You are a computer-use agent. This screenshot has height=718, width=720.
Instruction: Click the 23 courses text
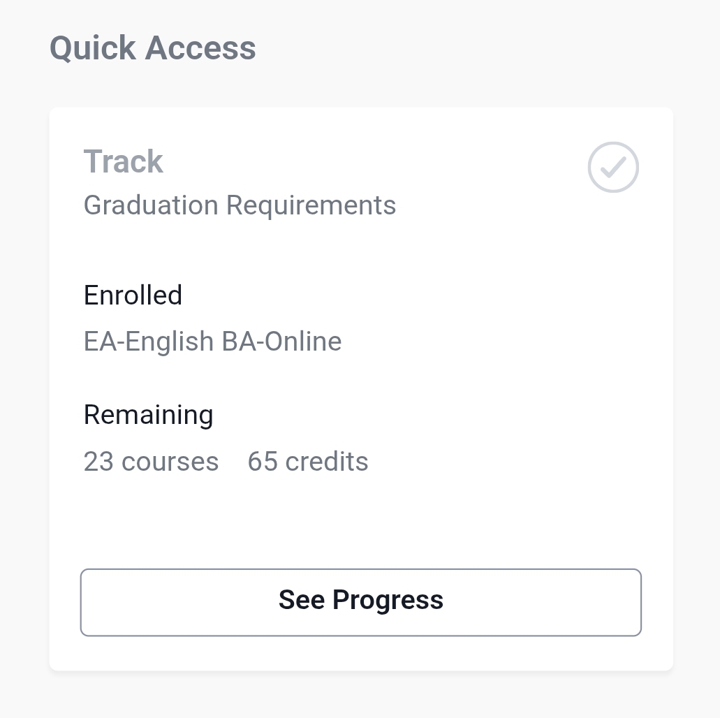(151, 461)
